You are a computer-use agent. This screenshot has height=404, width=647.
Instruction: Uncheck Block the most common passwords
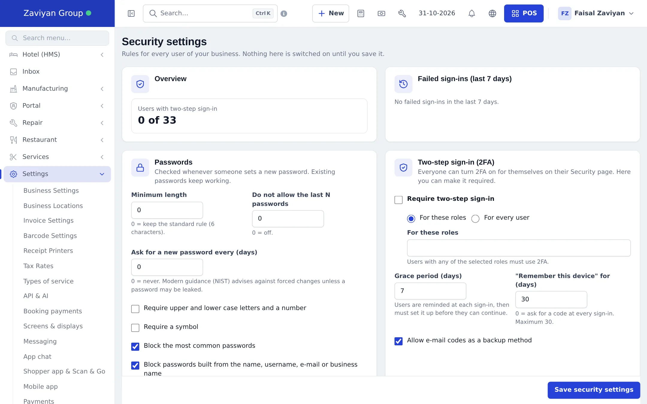click(x=135, y=347)
